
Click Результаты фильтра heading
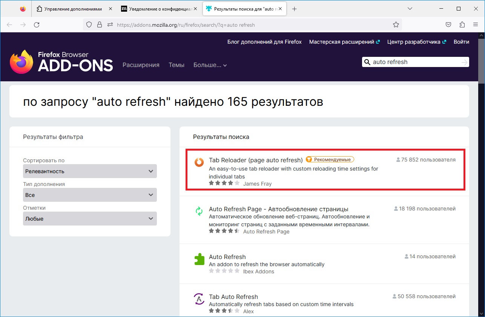pos(53,137)
